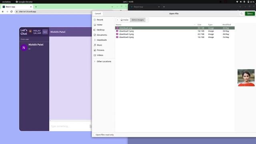Click the path bar forward chevron
Image resolution: width=256 pixels, height=144 pixels.
point(147,20)
